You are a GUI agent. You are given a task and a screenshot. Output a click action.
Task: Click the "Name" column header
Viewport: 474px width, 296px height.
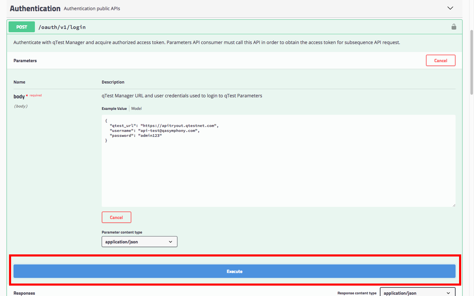(19, 82)
